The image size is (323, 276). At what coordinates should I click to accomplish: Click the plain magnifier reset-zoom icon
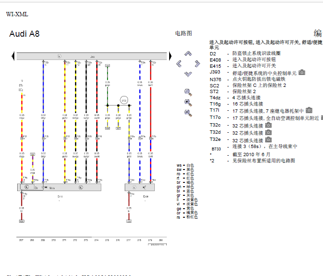188,93
